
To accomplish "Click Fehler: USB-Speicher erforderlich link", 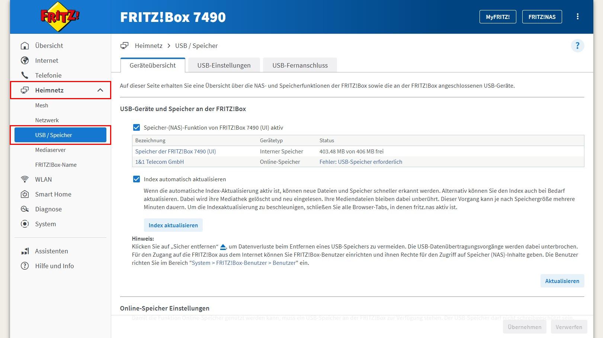I will tap(361, 162).
